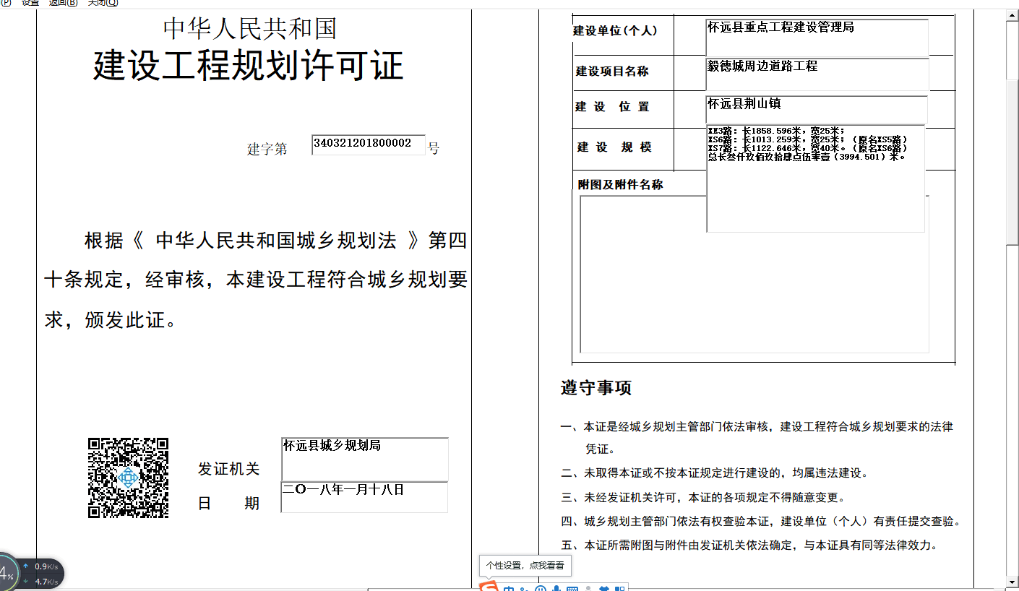Open the Sogou toolbox grid icon
Image resolution: width=1019 pixels, height=591 pixels.
click(x=619, y=588)
